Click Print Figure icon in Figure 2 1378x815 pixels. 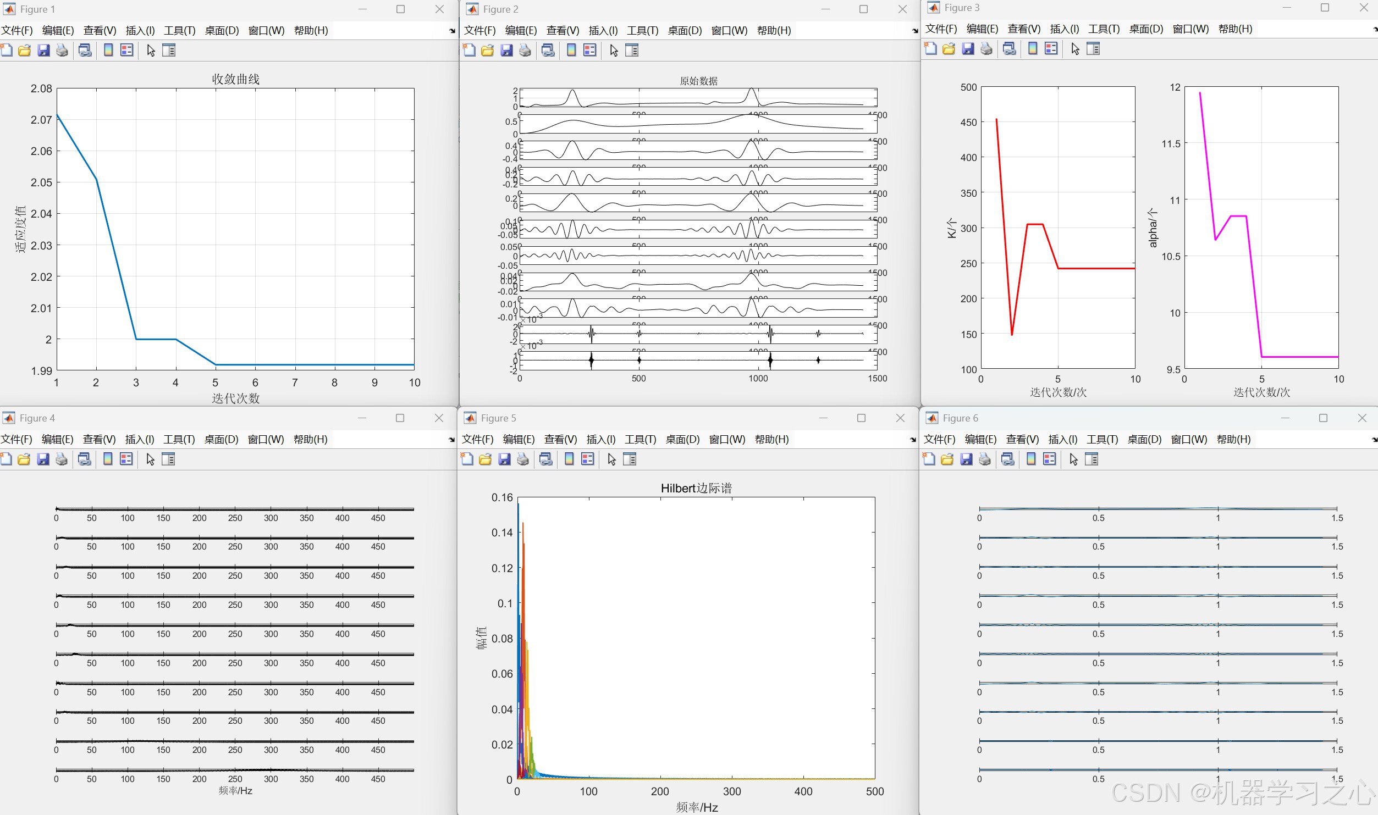coord(525,51)
